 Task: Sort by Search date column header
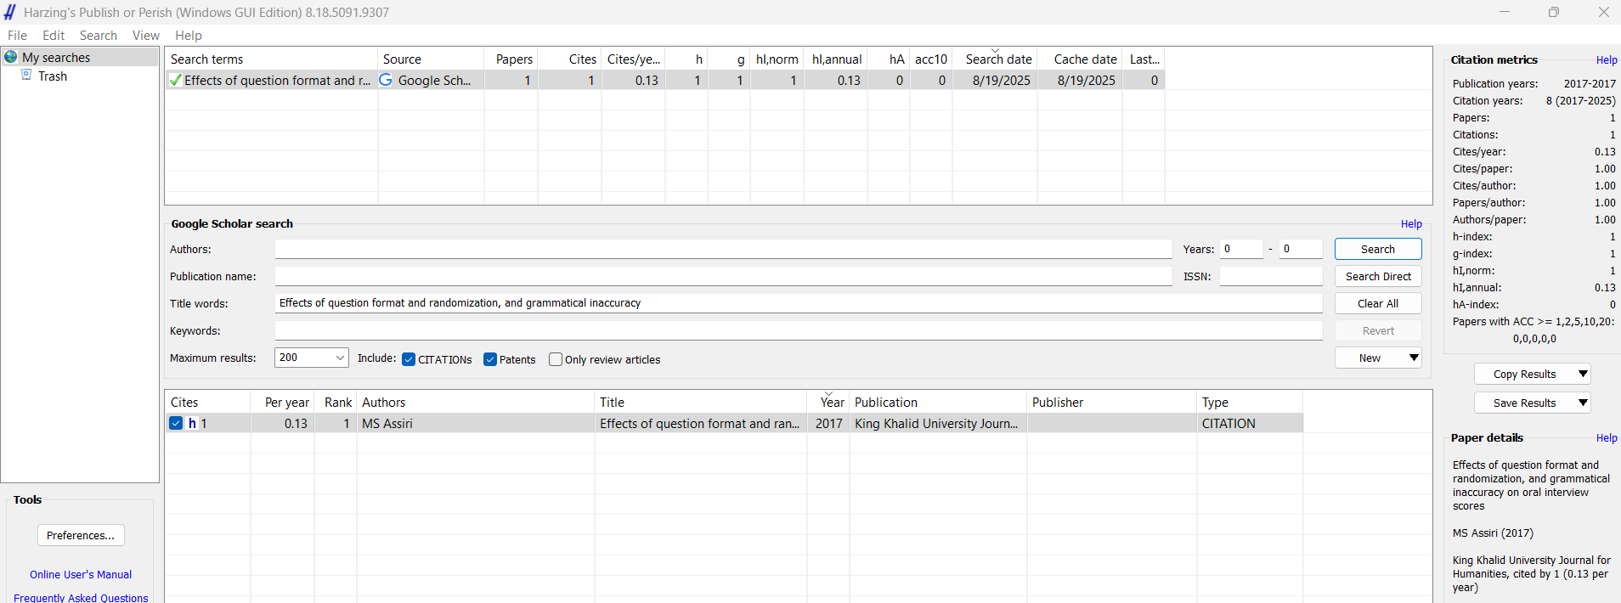(995, 59)
